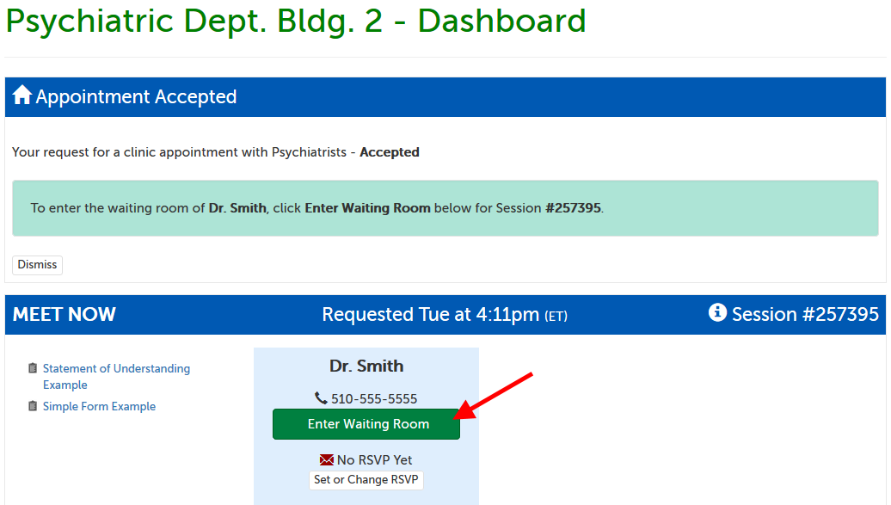Click the 510-555-5555 phone number
Screen dimensions: 891x505
pos(374,398)
